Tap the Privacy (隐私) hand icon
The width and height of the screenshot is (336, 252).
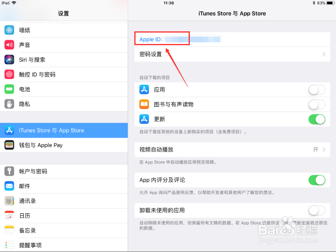pos(9,104)
